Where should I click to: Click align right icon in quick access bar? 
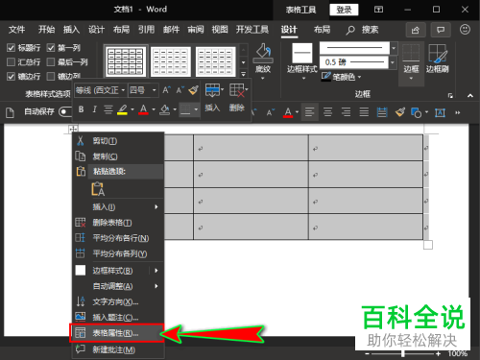click(346, 112)
